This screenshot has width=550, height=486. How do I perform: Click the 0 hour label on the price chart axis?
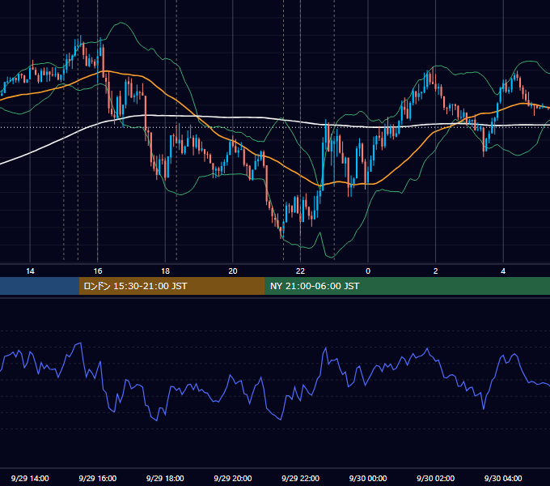pos(368,271)
